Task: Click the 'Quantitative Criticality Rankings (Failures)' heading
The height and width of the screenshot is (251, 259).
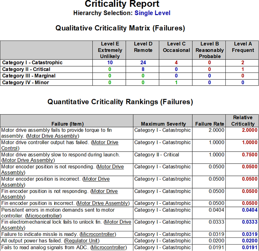Action: 120,102
